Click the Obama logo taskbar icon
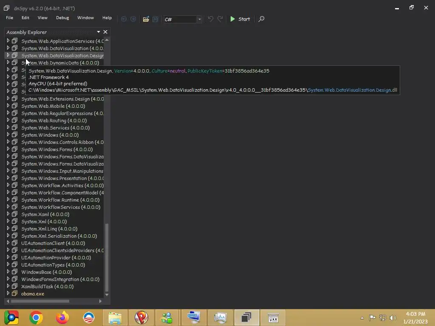435x326 pixels. pyautogui.click(x=88, y=318)
